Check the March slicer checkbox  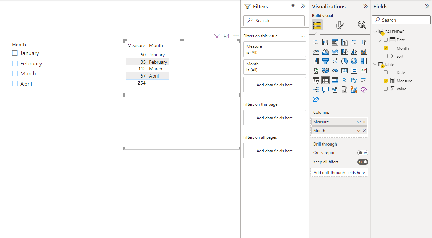(15, 73)
